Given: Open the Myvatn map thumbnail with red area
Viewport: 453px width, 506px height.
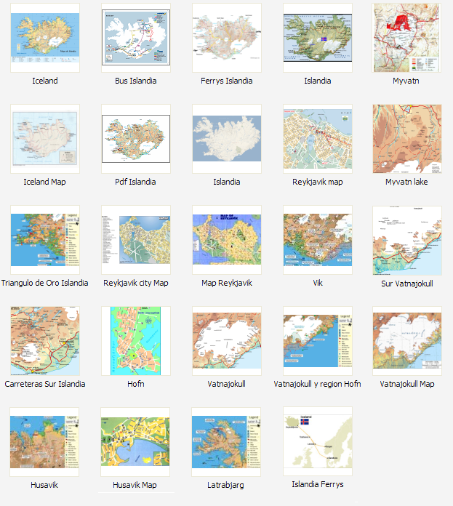Looking at the screenshot, I should click(407, 37).
